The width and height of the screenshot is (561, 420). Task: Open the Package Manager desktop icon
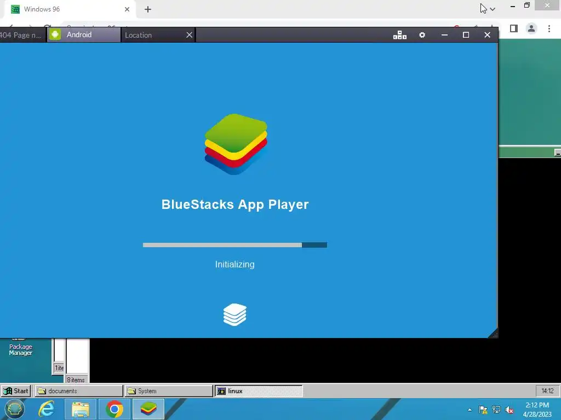(x=20, y=348)
